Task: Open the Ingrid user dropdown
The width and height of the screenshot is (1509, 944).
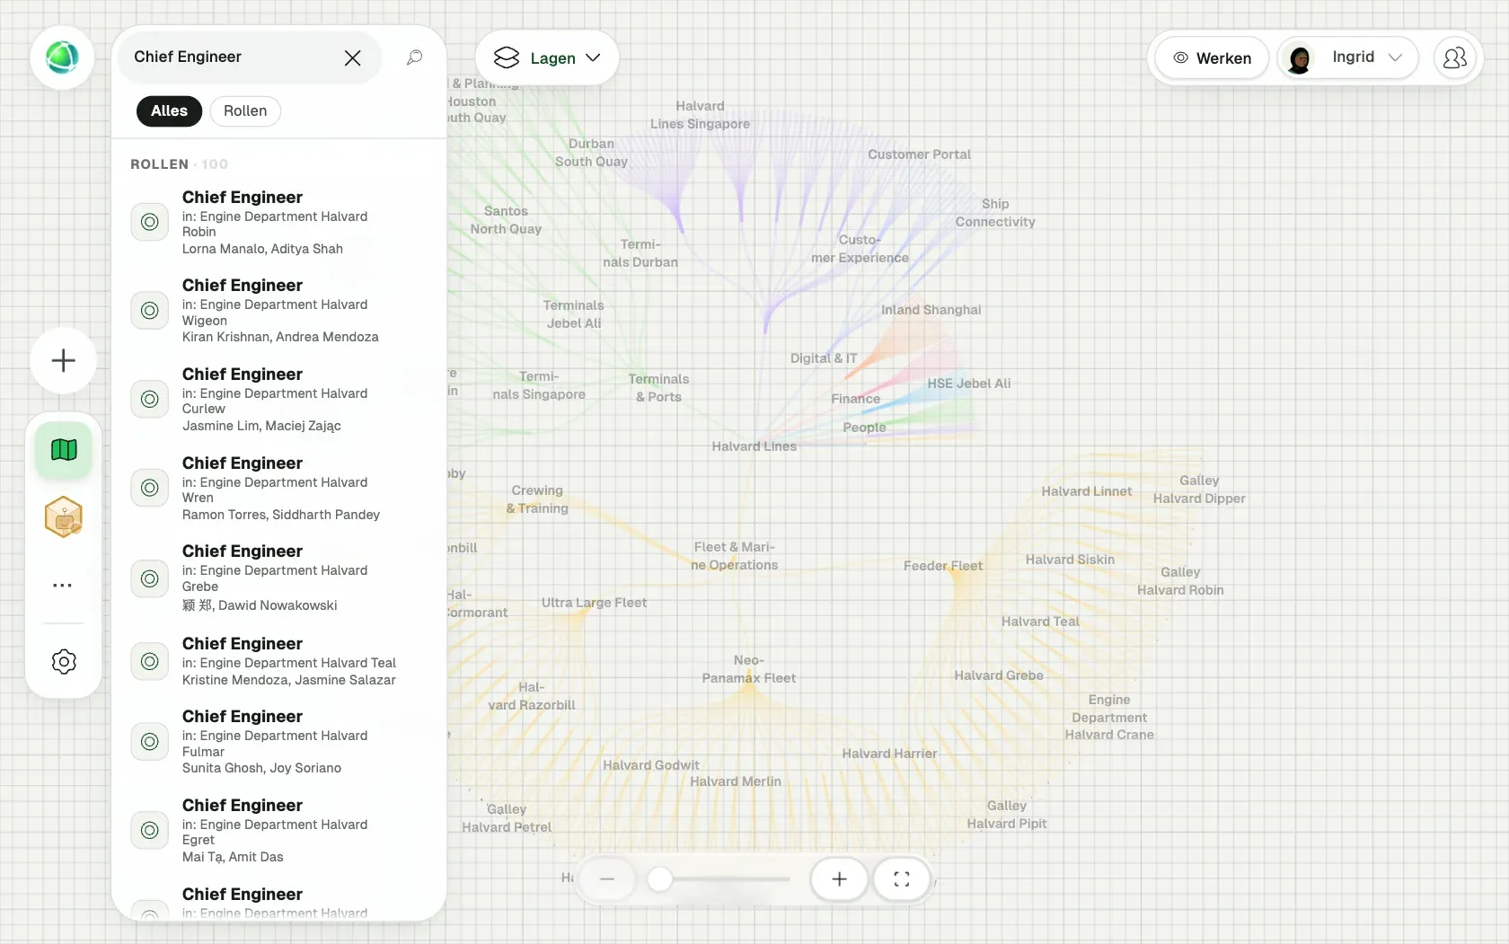Action: click(1347, 57)
